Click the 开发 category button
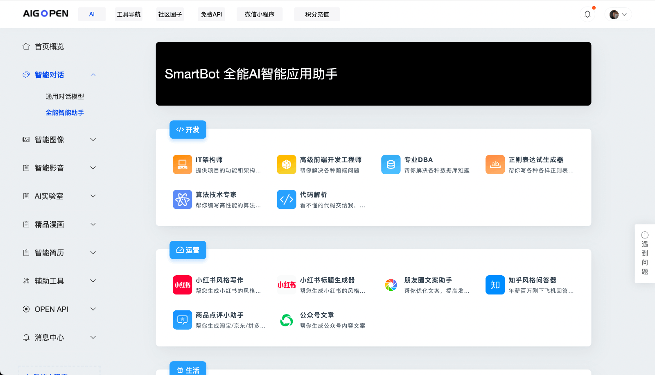This screenshot has height=375, width=655. [x=187, y=130]
